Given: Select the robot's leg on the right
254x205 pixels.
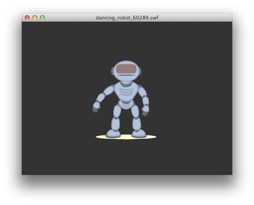Looking at the screenshot, I should [x=136, y=119].
